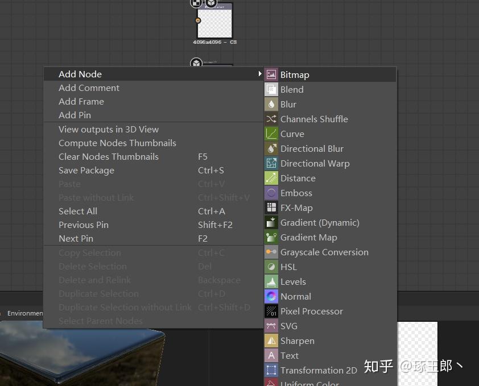
Task: Choose Add Pin menu entry
Action: coord(153,115)
